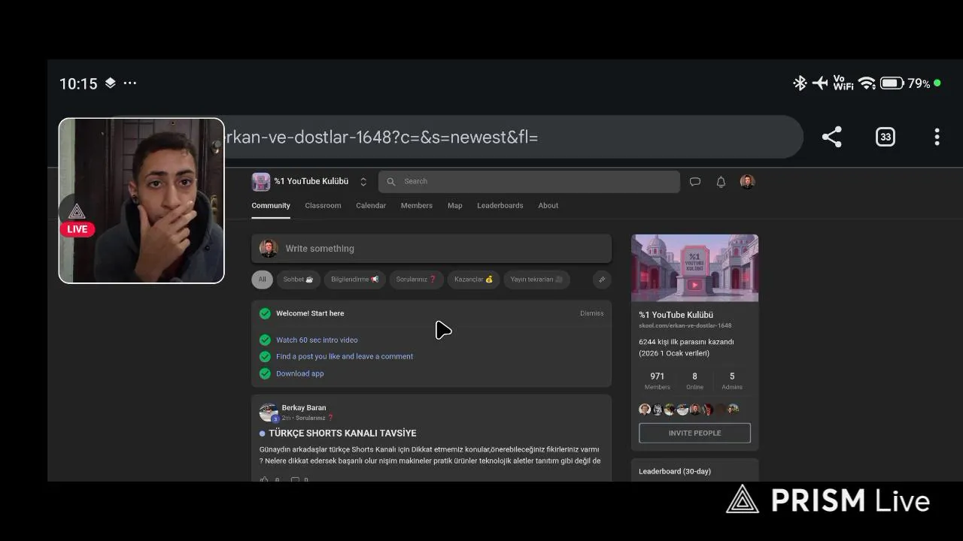Select the All category filter

262,280
